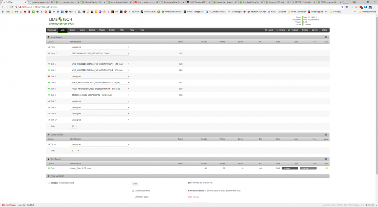378x207 pixels.
Task: Click the Start array button
Action: point(135,184)
